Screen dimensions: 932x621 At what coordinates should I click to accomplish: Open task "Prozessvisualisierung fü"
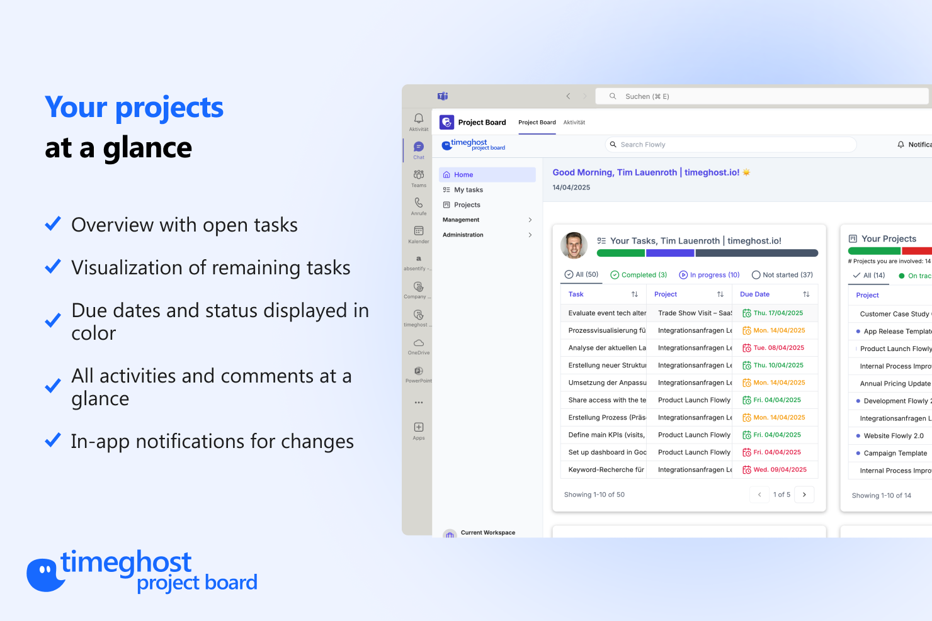click(607, 330)
